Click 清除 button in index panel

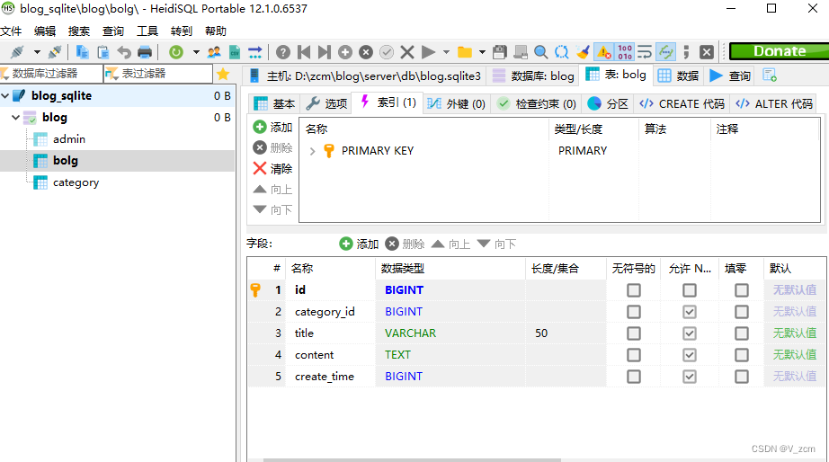tap(272, 169)
